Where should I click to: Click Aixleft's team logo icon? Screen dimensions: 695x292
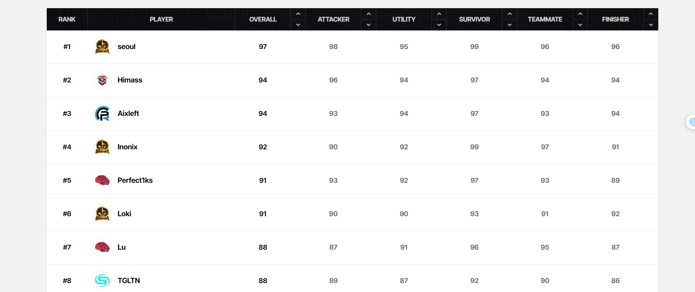(x=102, y=114)
